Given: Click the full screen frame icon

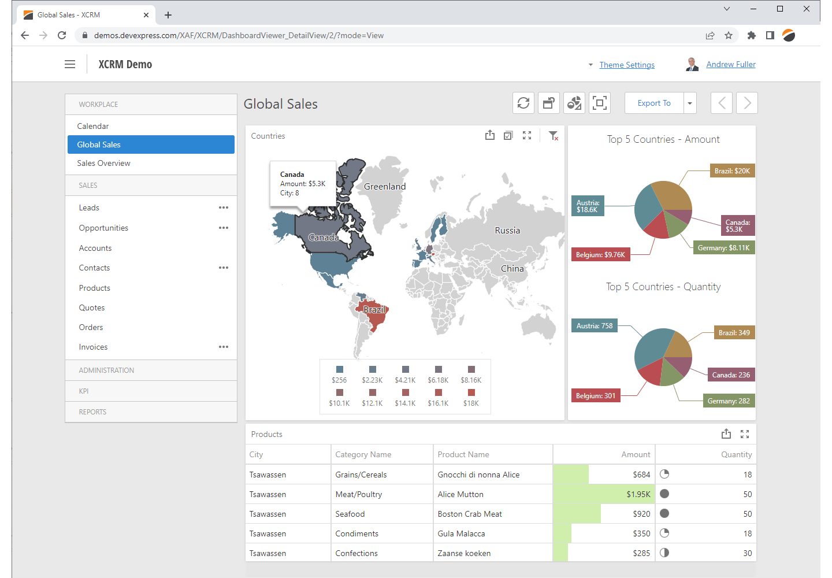Looking at the screenshot, I should pos(600,103).
